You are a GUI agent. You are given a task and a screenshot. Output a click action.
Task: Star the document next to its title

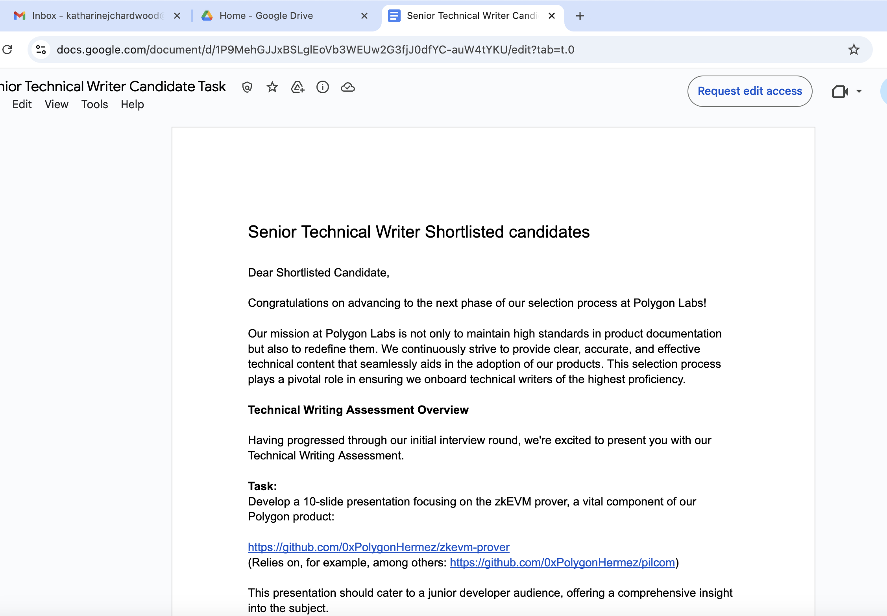(272, 87)
